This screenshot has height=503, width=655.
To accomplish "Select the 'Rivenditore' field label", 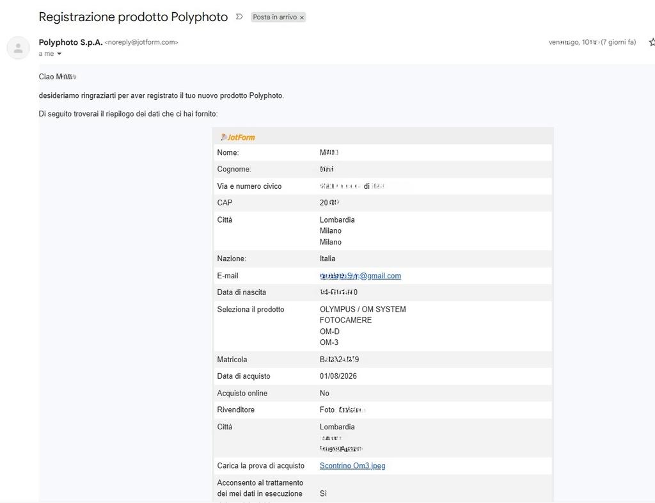I will click(x=235, y=410).
